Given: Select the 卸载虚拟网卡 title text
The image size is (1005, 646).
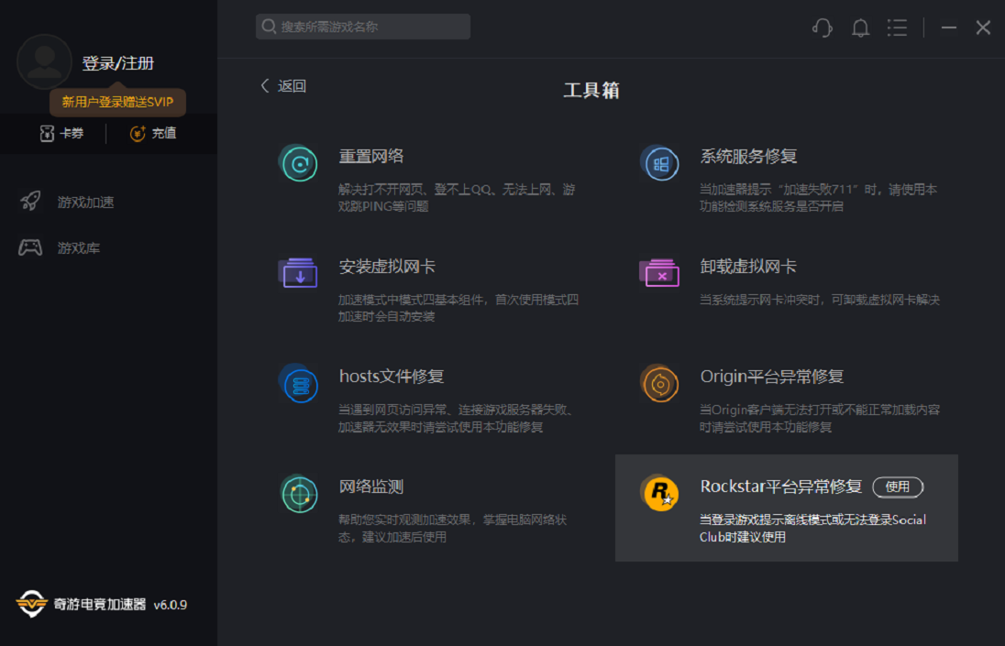Looking at the screenshot, I should pyautogui.click(x=748, y=267).
